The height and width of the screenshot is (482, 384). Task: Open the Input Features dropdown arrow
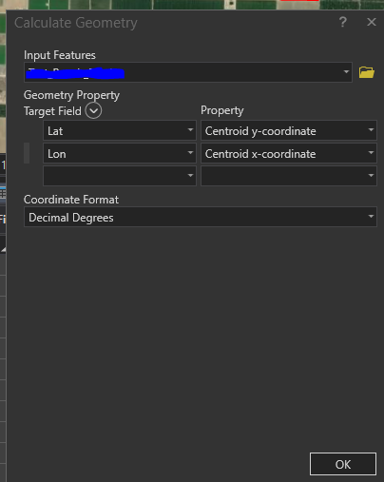(x=346, y=72)
